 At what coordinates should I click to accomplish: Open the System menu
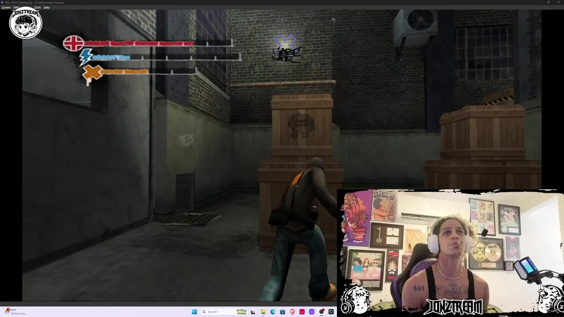(x=6, y=7)
